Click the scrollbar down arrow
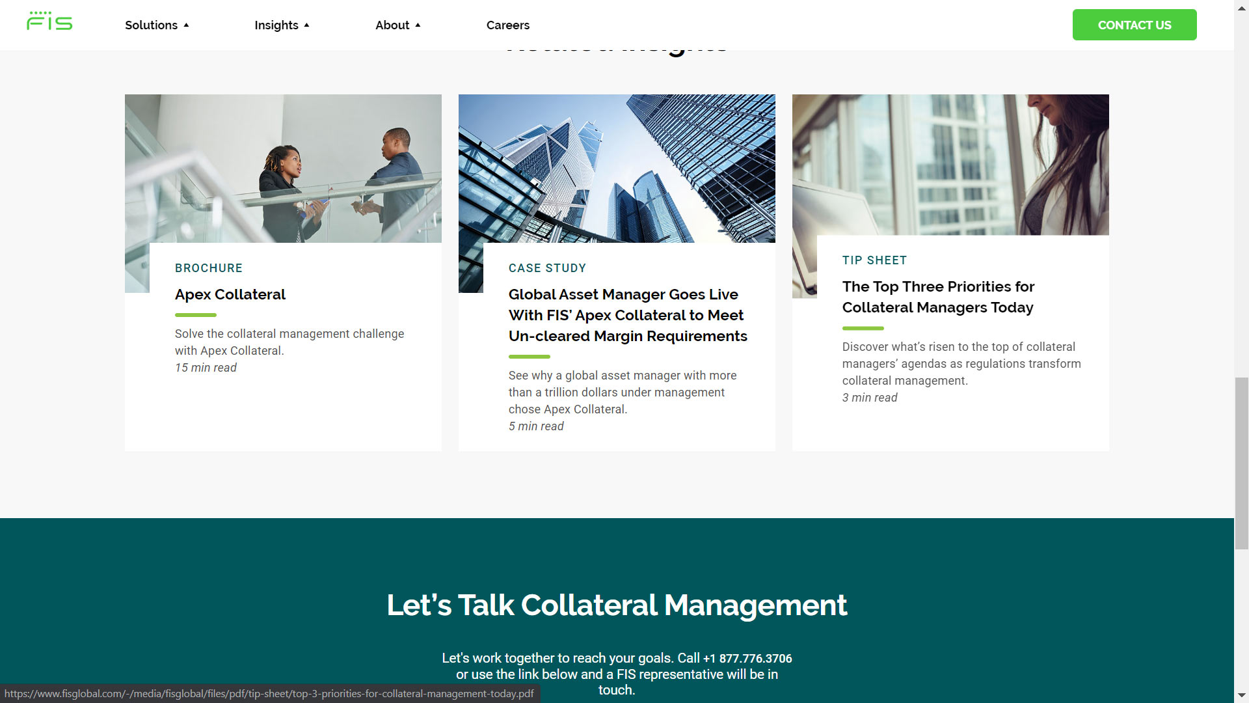This screenshot has height=703, width=1249. click(1241, 696)
